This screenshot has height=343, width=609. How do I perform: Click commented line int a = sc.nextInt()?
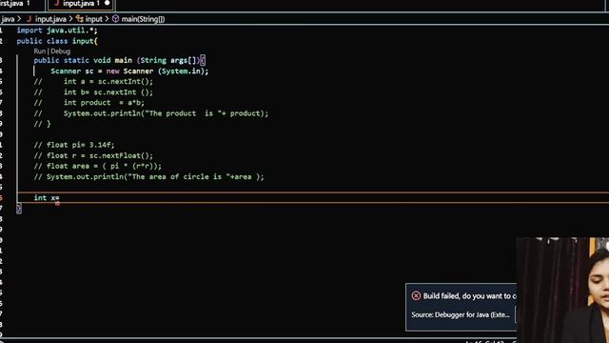pyautogui.click(x=93, y=82)
